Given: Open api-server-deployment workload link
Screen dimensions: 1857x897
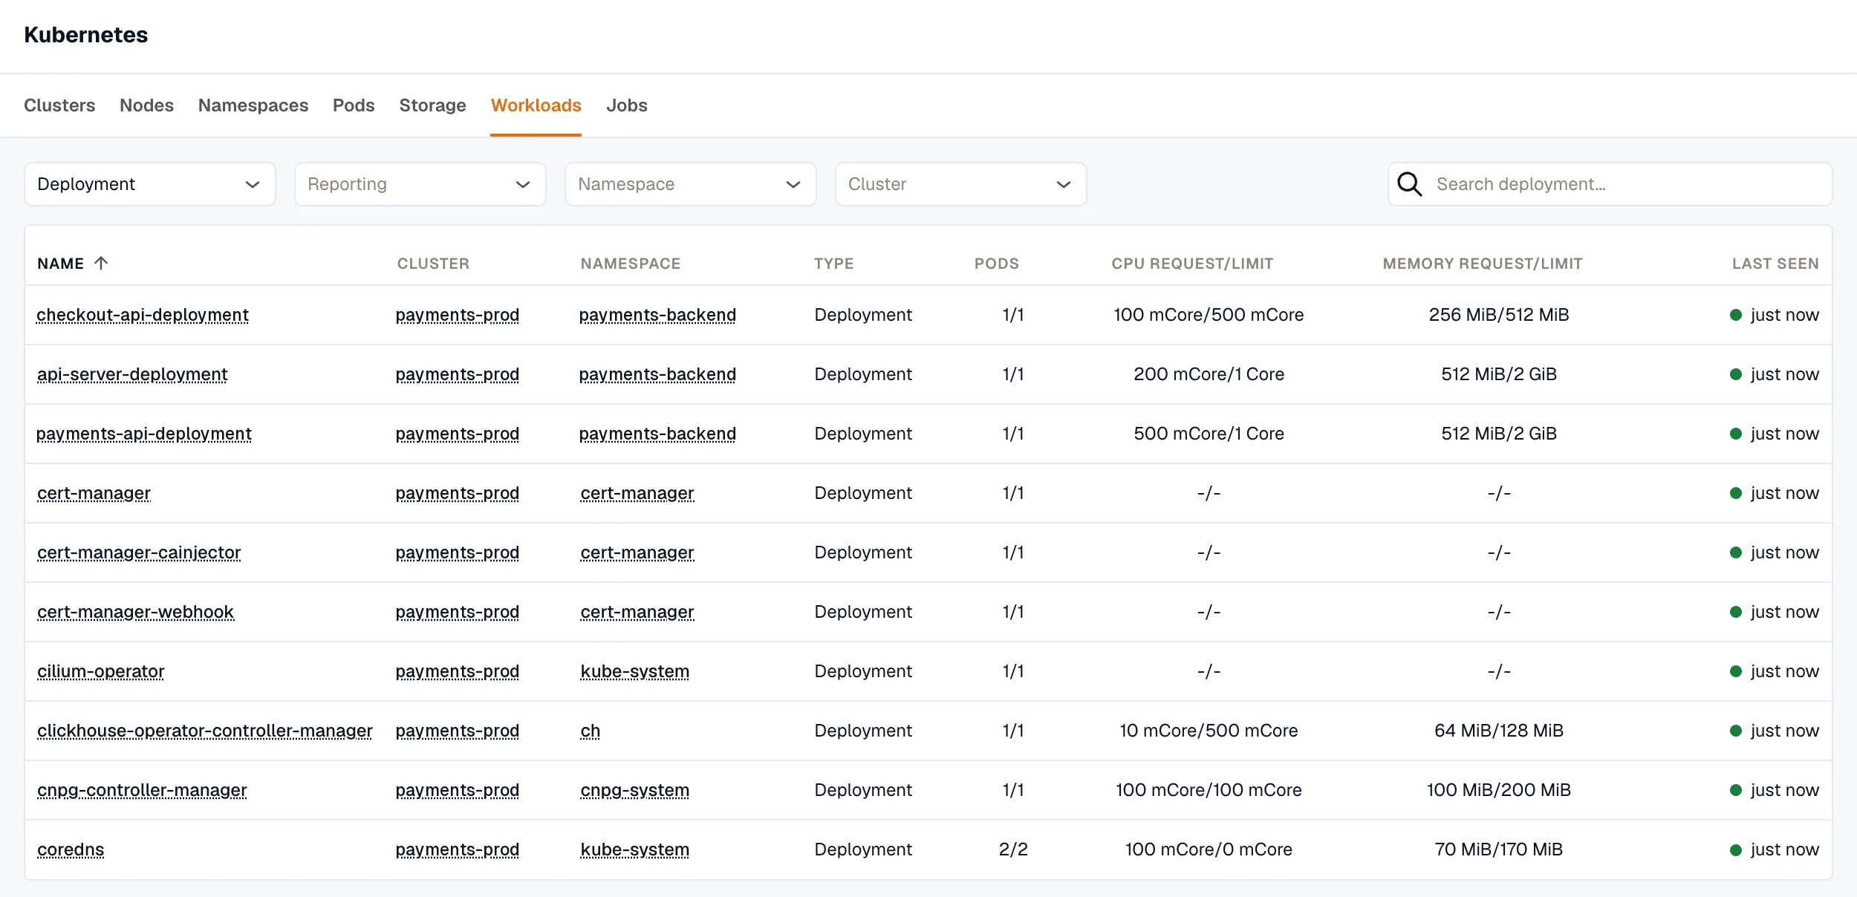Looking at the screenshot, I should pos(132,374).
